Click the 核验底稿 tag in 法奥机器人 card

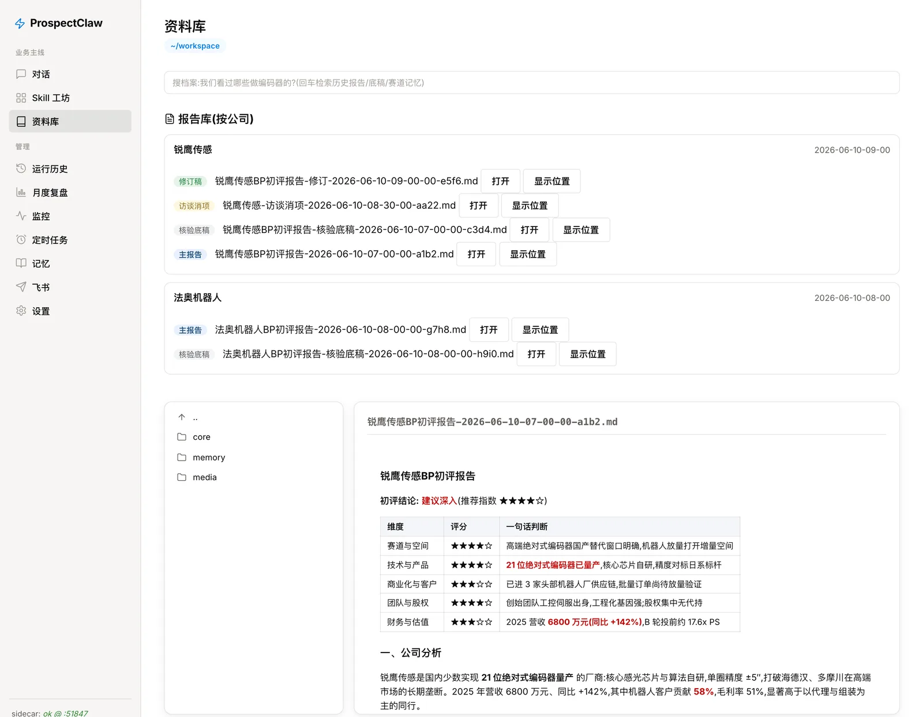[x=194, y=354]
